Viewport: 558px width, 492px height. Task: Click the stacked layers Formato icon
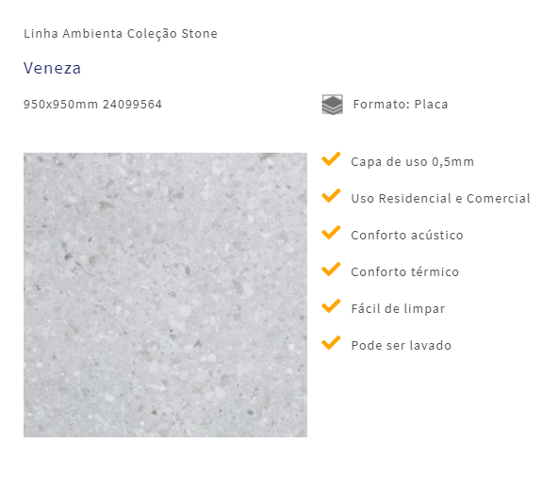pos(332,105)
